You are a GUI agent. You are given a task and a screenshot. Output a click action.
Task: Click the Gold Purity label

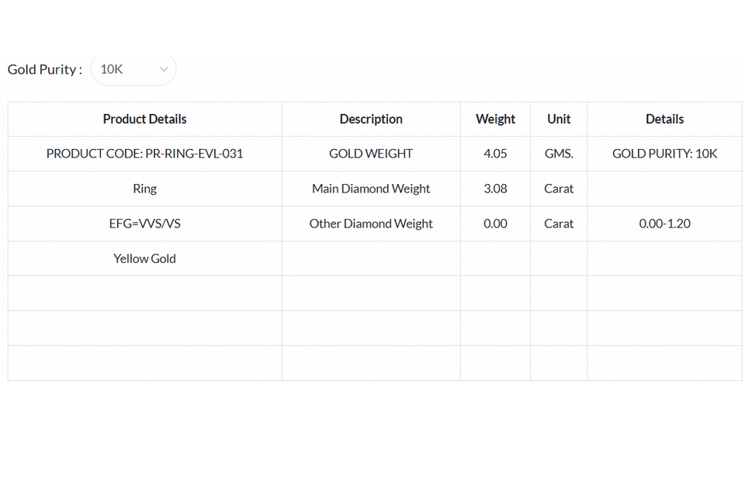[x=44, y=69]
